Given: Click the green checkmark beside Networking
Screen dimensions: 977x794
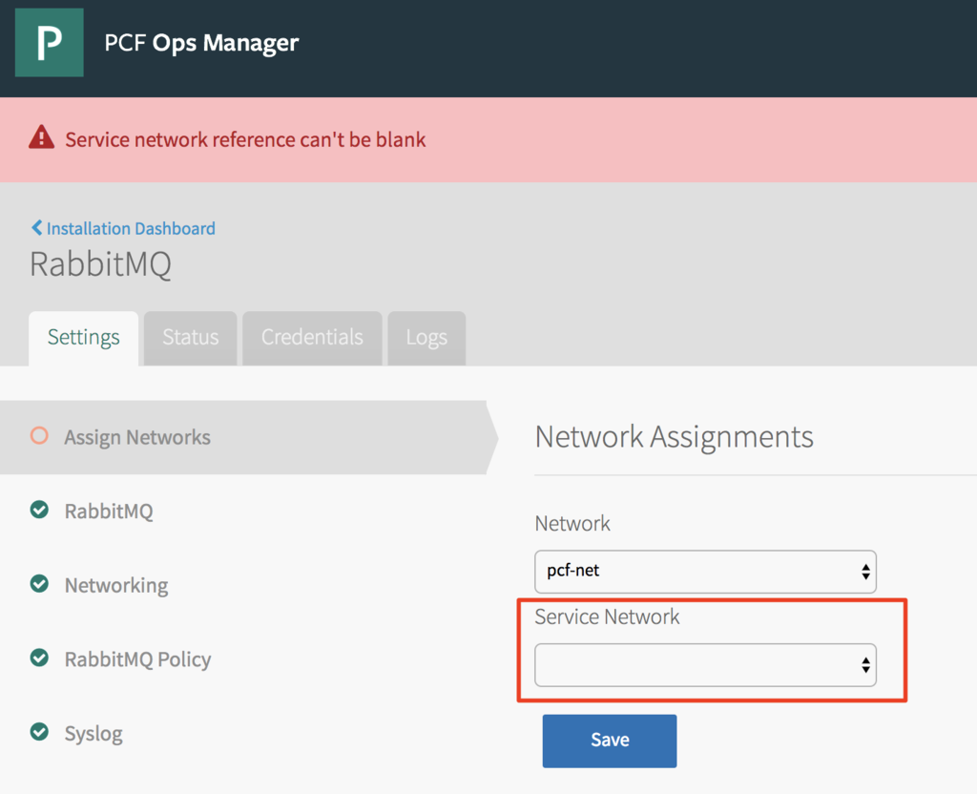Looking at the screenshot, I should coord(39,584).
